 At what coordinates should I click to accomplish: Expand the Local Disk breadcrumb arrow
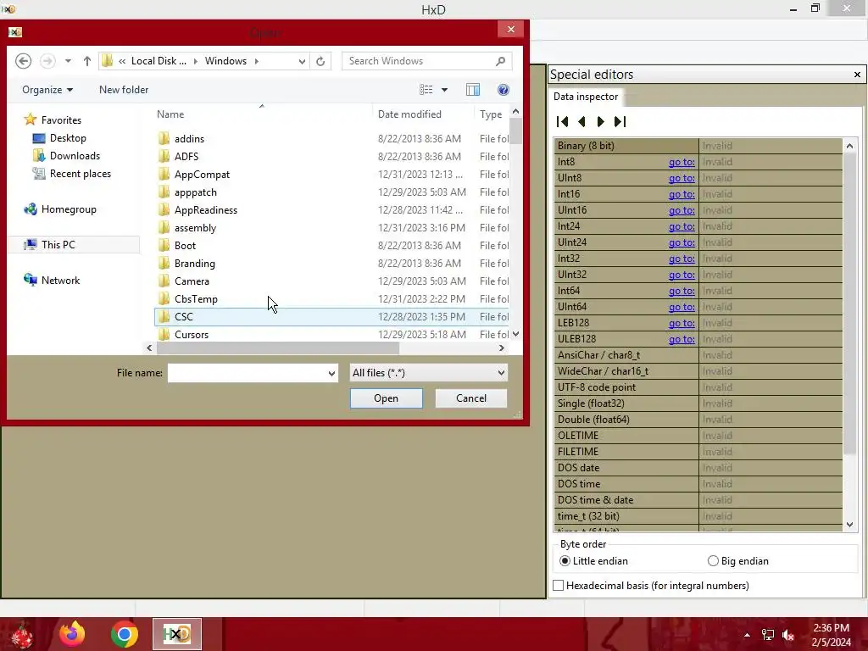tap(196, 61)
